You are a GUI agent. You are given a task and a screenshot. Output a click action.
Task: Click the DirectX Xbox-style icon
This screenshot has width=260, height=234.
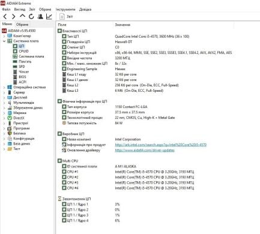click(10, 118)
